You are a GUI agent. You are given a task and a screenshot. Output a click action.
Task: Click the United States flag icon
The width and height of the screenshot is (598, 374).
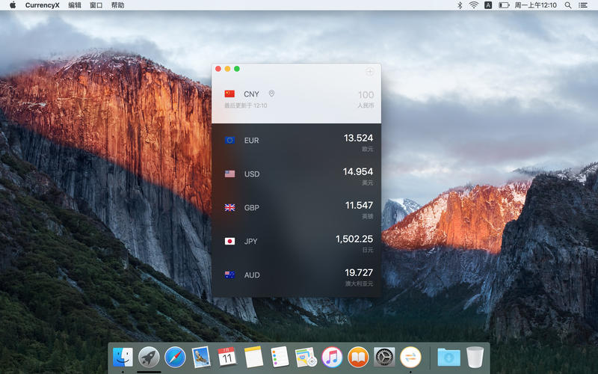point(229,174)
